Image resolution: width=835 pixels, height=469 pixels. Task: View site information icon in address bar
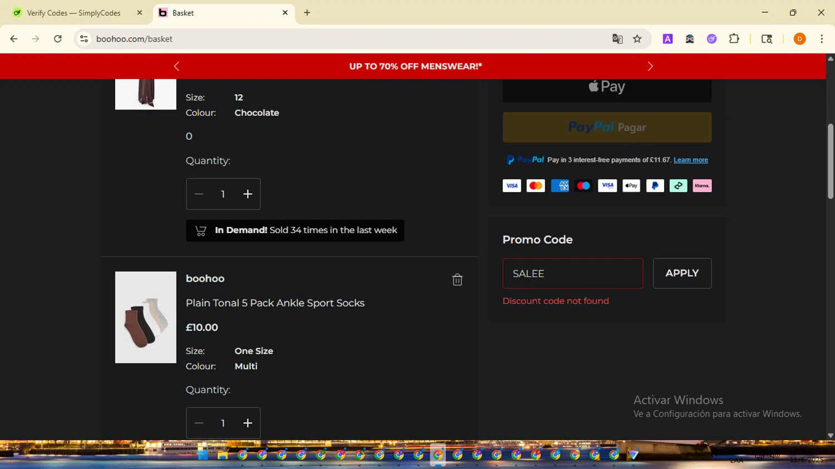pyautogui.click(x=84, y=39)
